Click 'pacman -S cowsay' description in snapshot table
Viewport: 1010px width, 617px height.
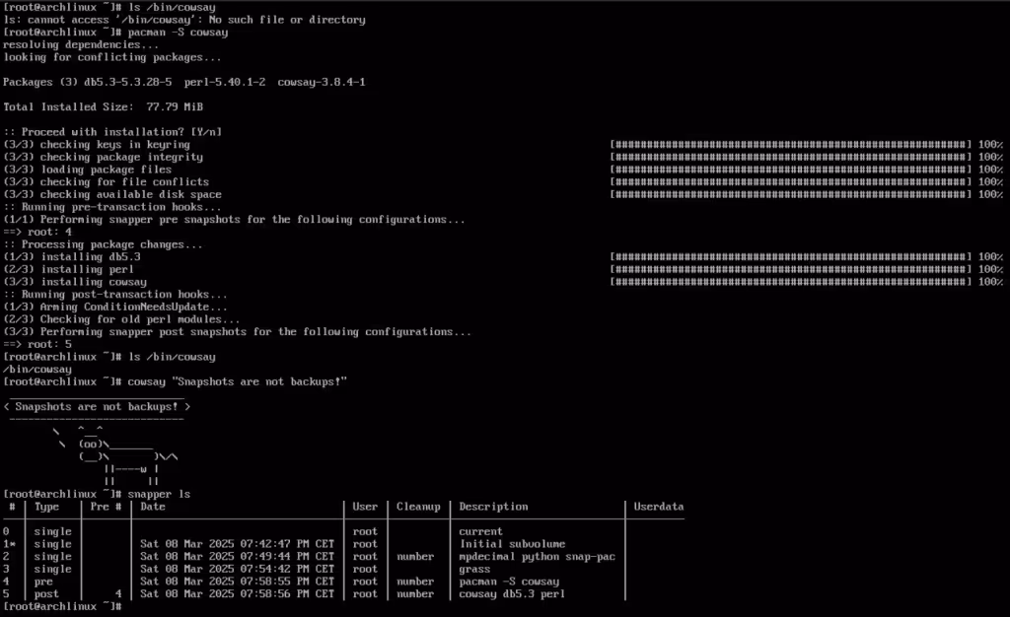click(509, 582)
